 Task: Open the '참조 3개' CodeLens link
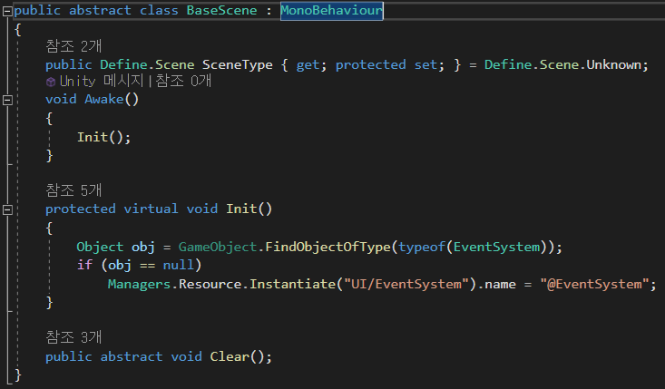point(73,337)
